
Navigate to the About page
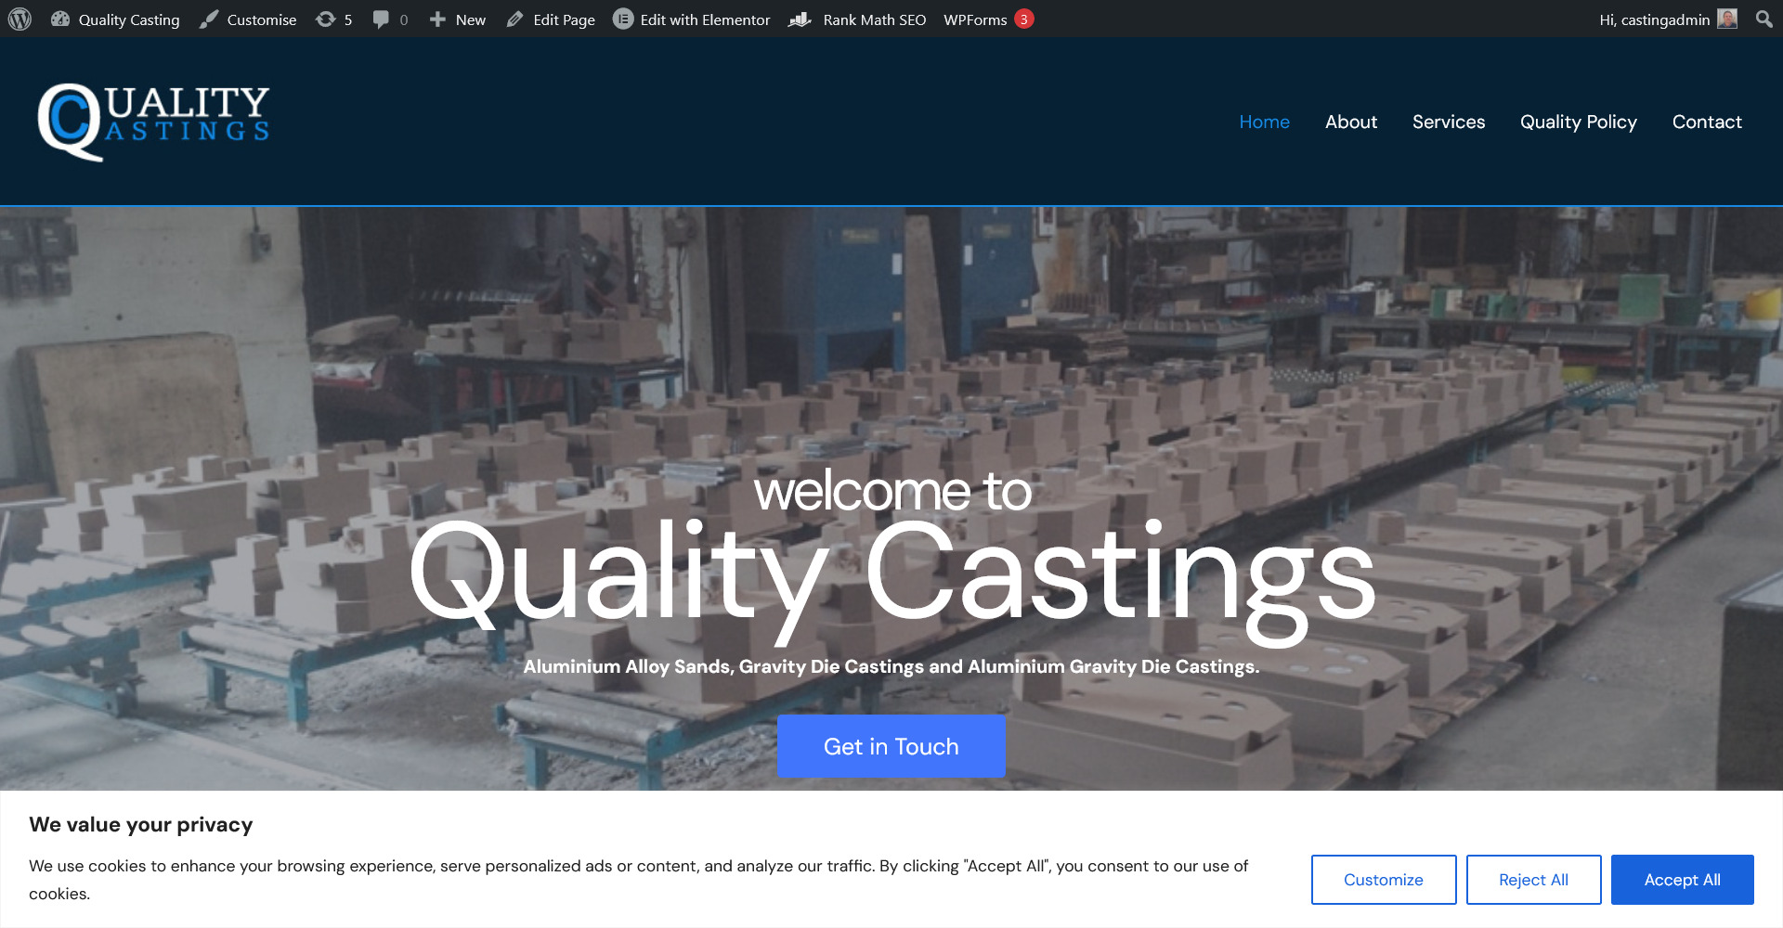click(1351, 122)
